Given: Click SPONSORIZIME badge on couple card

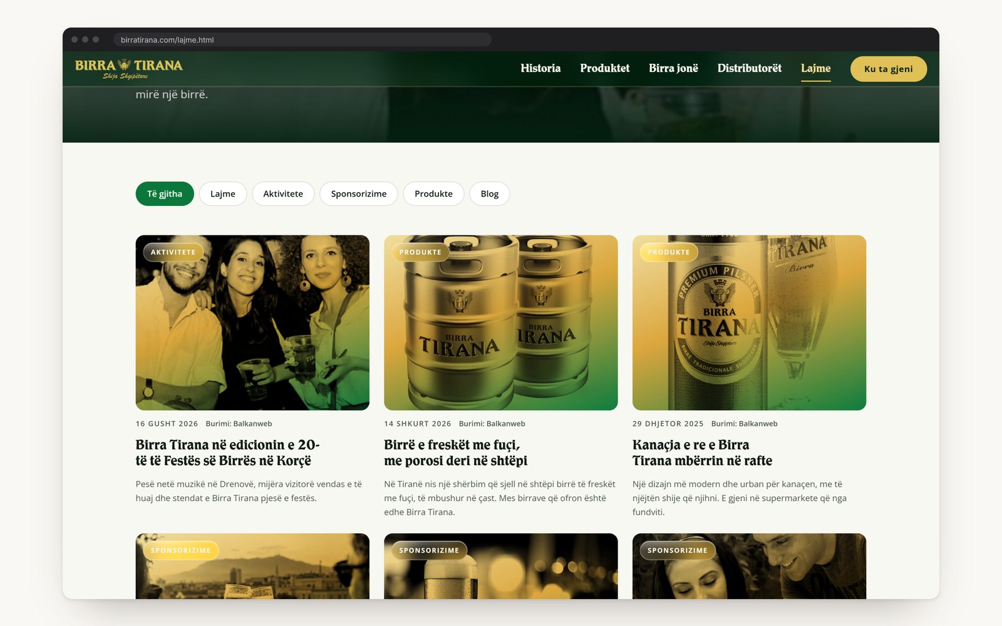Looking at the screenshot, I should click(x=677, y=550).
